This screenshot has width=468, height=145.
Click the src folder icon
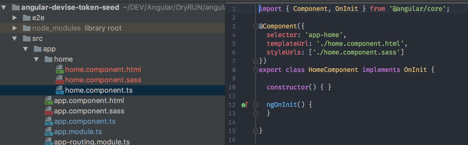(x=27, y=39)
